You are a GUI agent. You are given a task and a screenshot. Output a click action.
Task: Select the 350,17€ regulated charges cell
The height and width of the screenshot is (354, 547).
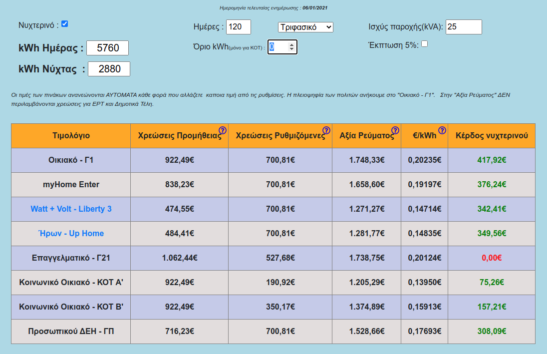tap(280, 307)
